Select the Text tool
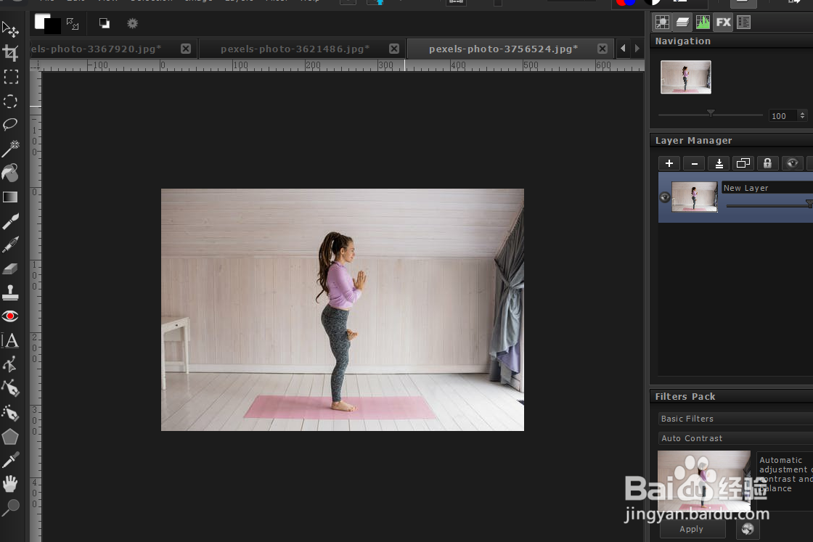This screenshot has height=542, width=813. tap(10, 340)
